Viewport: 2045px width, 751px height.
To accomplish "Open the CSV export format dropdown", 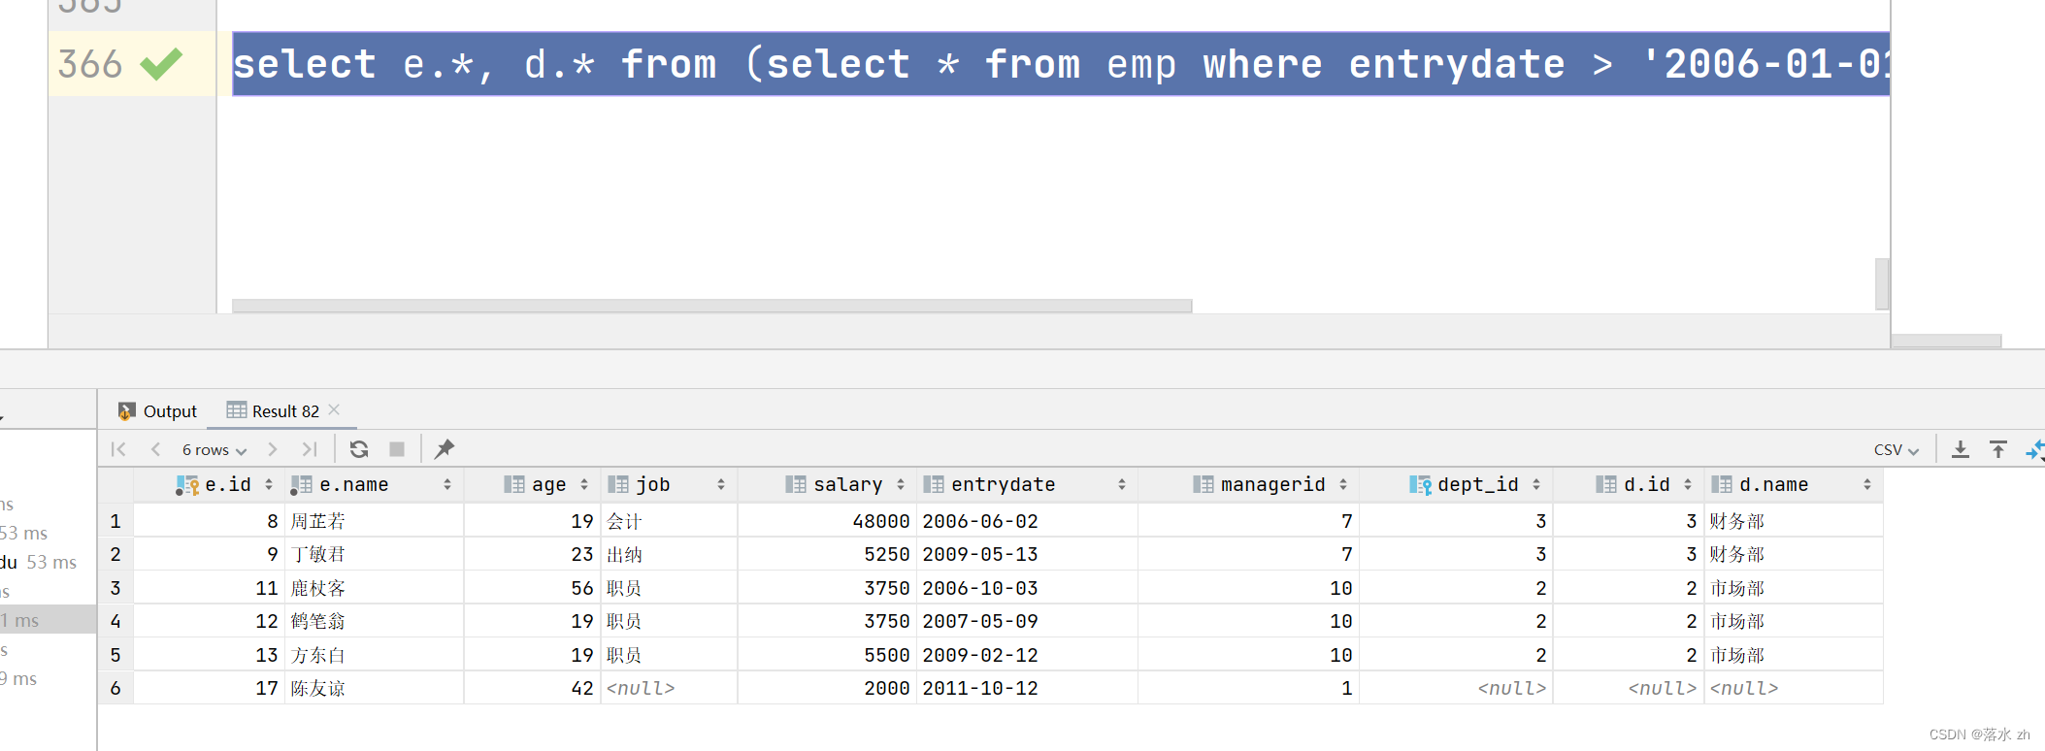I will click(1897, 450).
